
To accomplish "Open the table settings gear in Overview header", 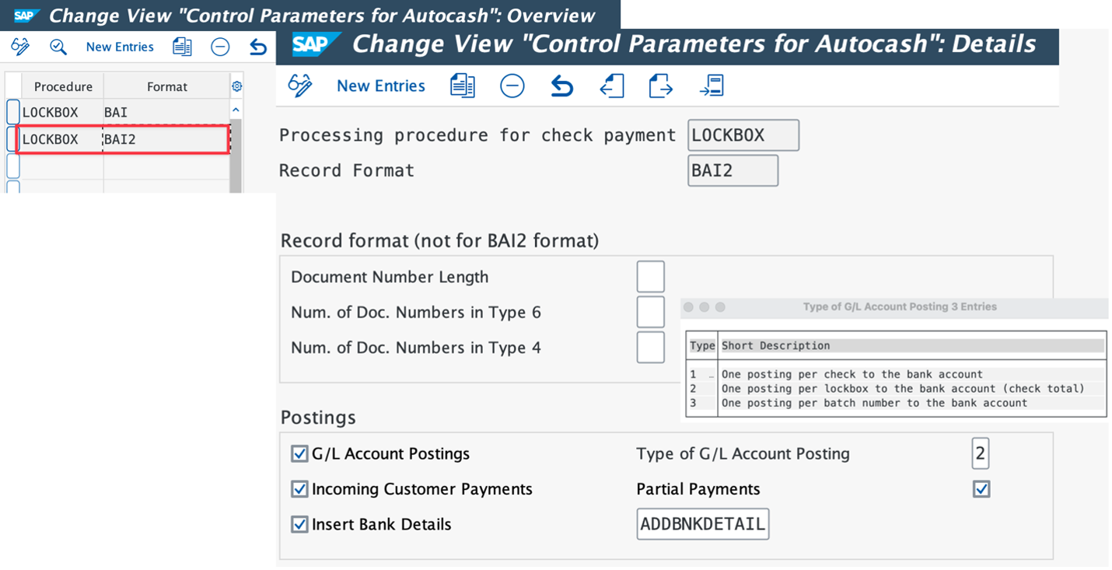I will click(x=236, y=86).
